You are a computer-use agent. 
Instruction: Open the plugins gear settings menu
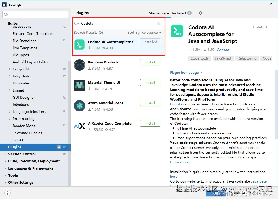(200, 13)
